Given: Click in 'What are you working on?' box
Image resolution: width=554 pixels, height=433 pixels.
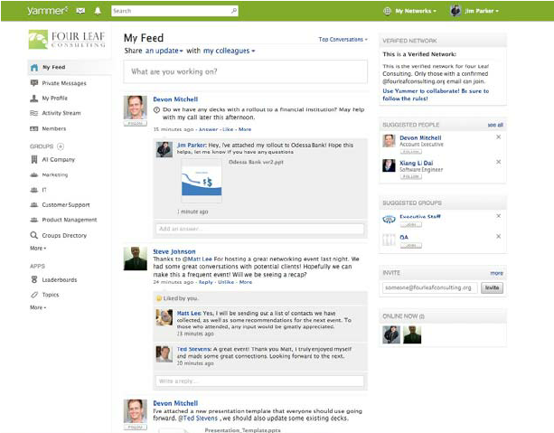Looking at the screenshot, I should pyautogui.click(x=245, y=71).
